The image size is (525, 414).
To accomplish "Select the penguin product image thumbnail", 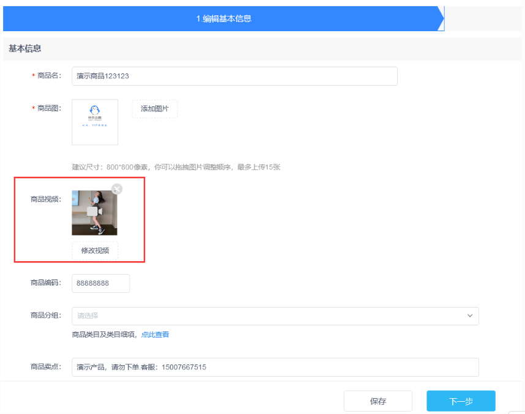I will [x=95, y=122].
